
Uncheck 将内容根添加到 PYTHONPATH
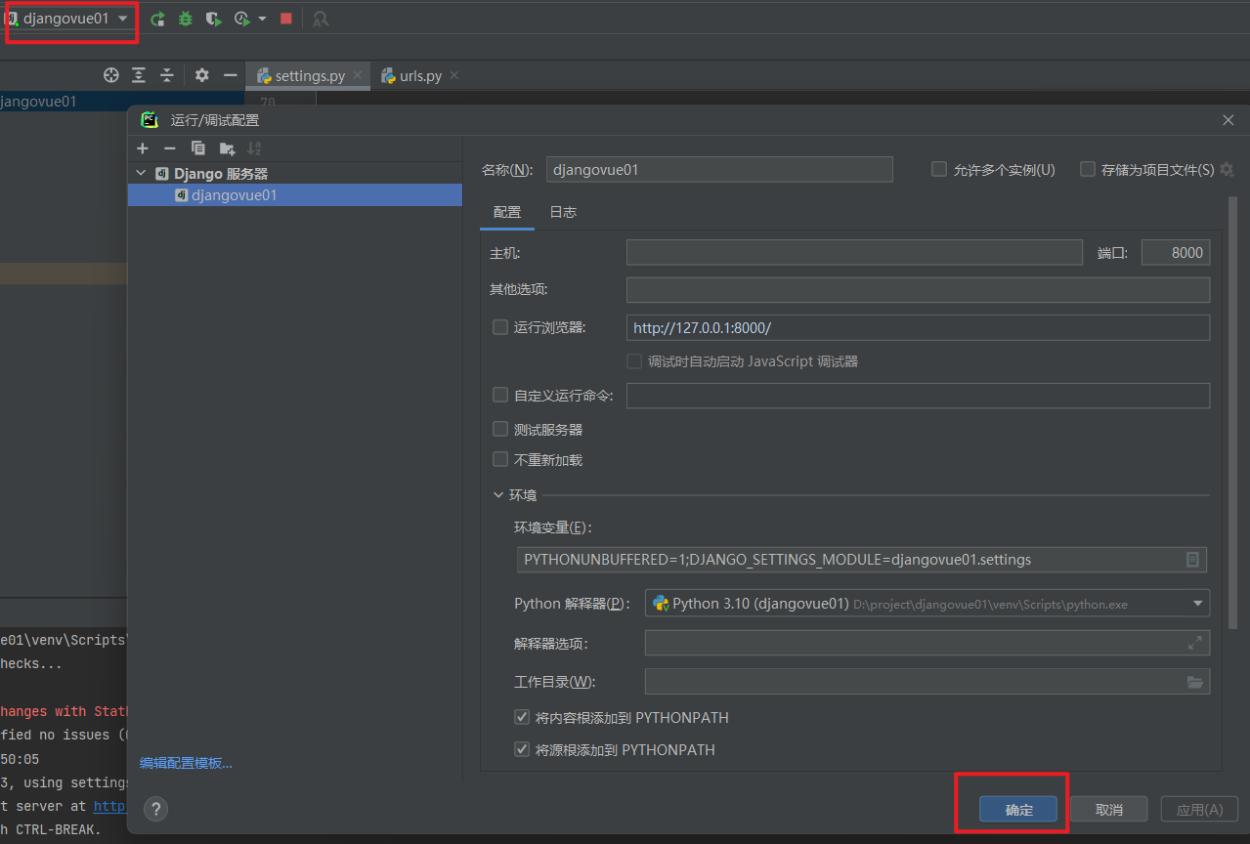tap(523, 717)
